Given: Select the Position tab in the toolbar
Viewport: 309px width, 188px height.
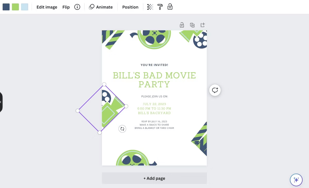Looking at the screenshot, I should coord(130,7).
